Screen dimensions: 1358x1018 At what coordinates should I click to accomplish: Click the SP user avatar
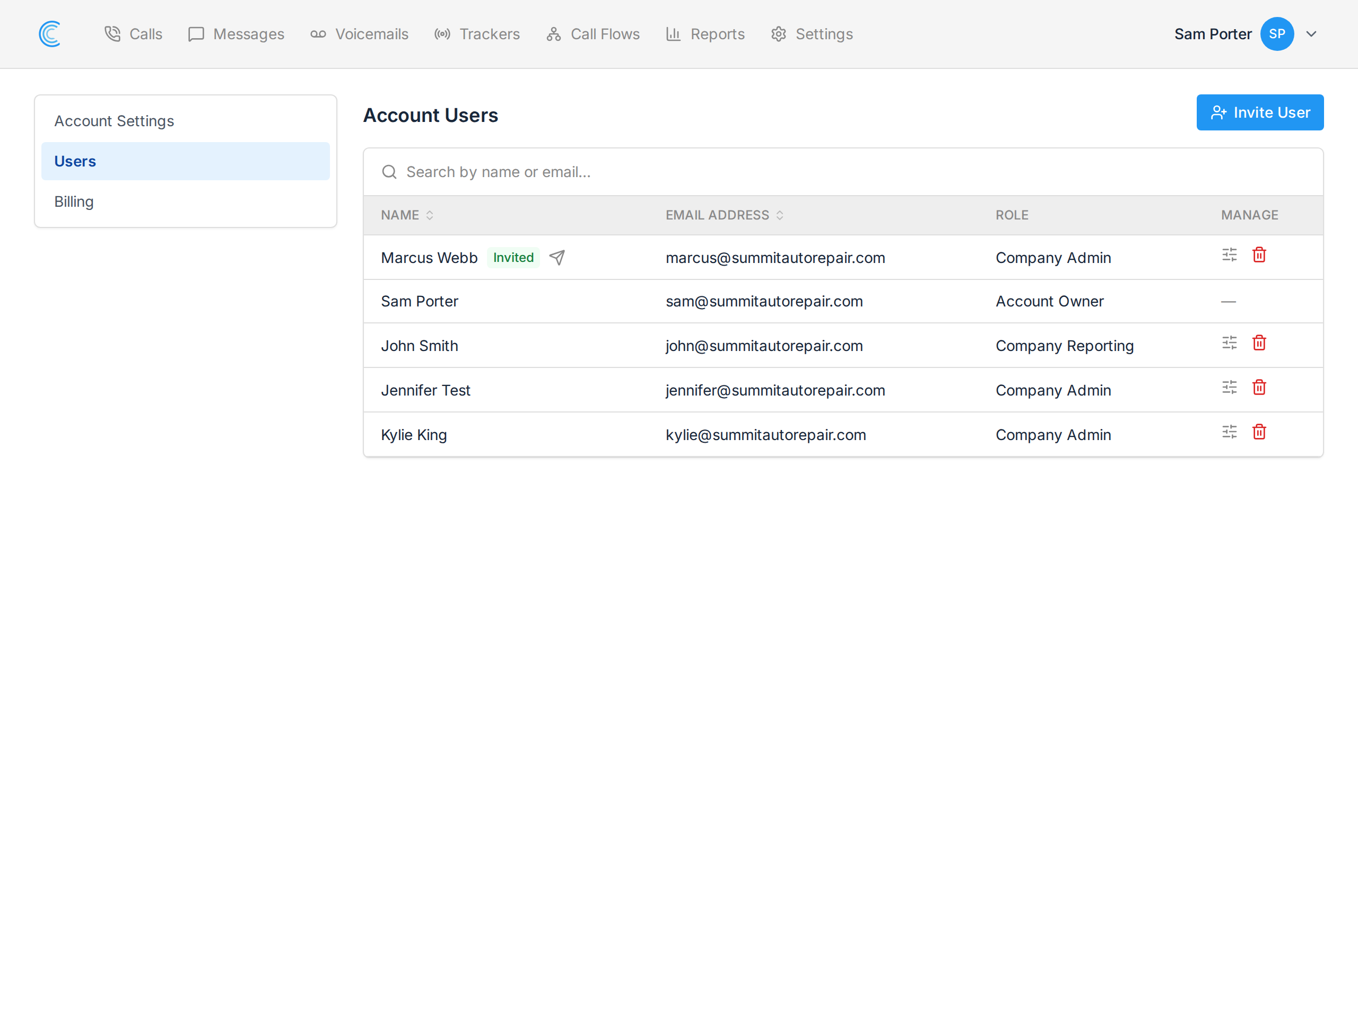(x=1277, y=34)
